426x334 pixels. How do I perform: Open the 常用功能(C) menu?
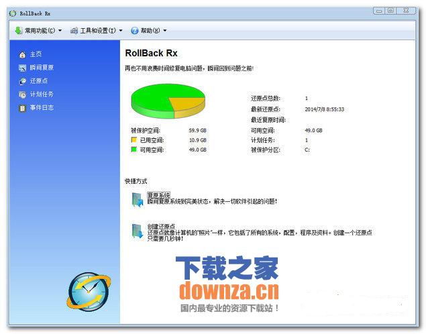click(x=39, y=31)
